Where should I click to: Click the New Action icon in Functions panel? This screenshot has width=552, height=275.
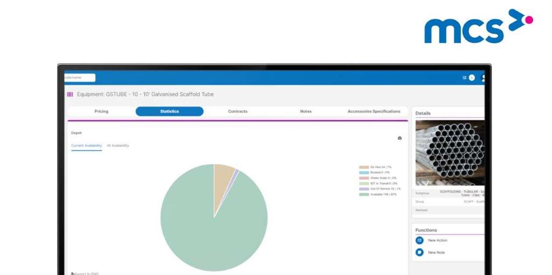click(x=420, y=240)
